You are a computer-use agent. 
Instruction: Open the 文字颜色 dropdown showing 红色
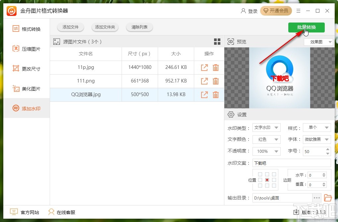coord(266,139)
